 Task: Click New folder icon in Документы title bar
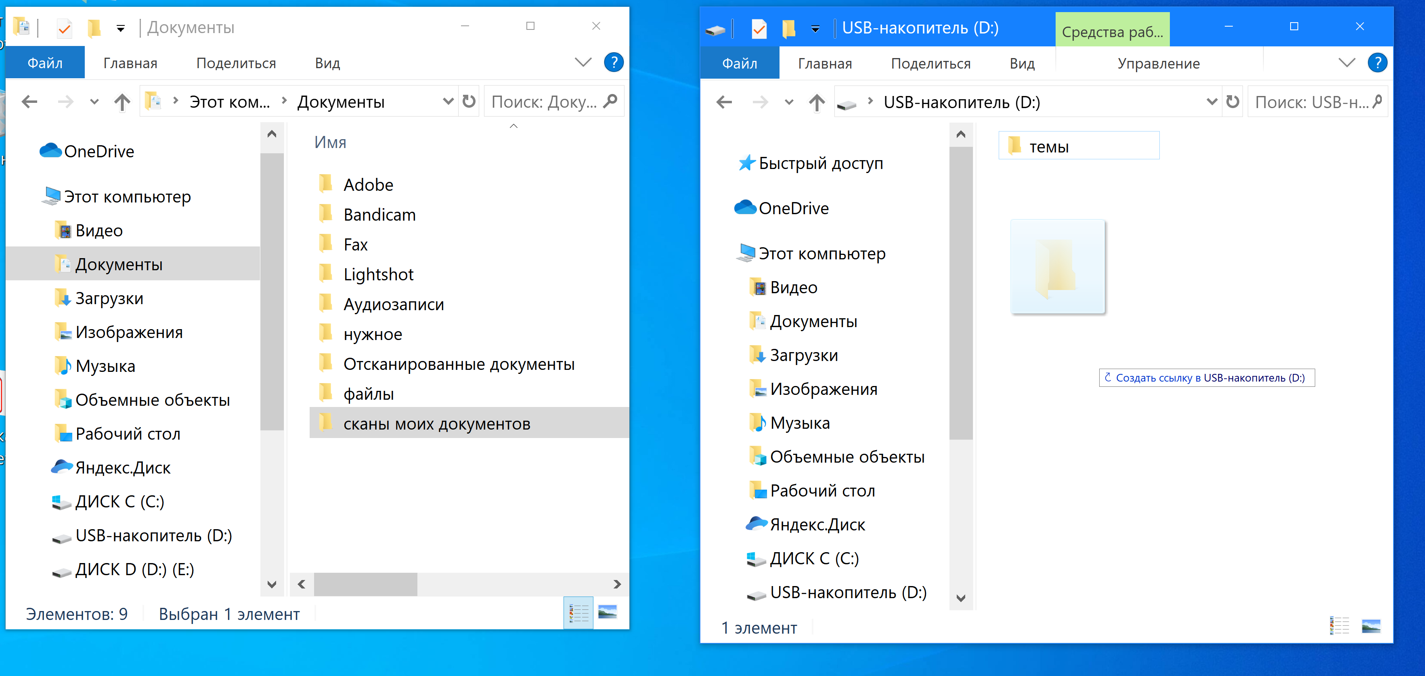94,28
